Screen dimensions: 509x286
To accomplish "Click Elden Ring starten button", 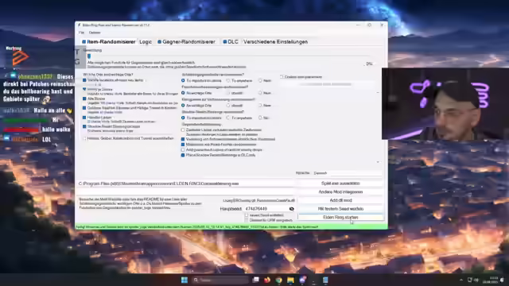I will click(x=340, y=217).
